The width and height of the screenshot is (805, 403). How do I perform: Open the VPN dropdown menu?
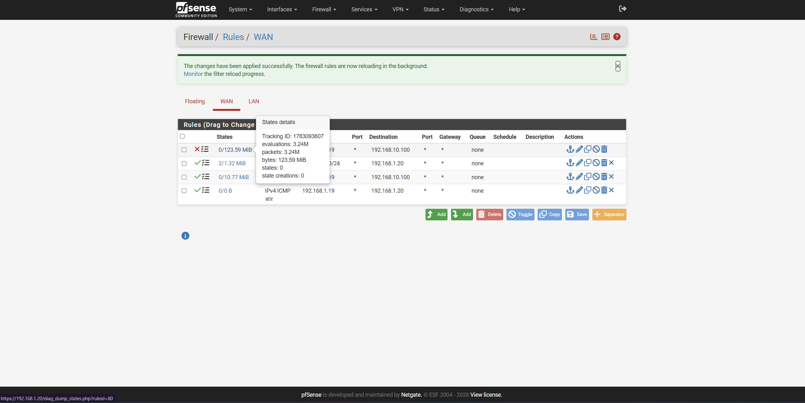click(400, 9)
